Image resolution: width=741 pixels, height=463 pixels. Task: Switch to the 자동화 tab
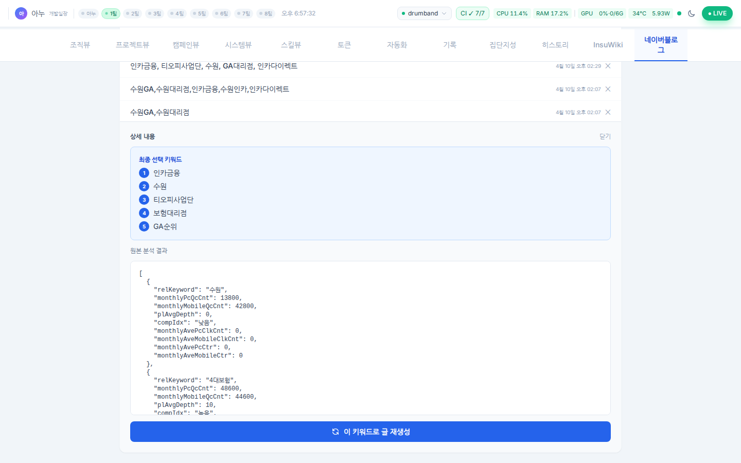[397, 45]
